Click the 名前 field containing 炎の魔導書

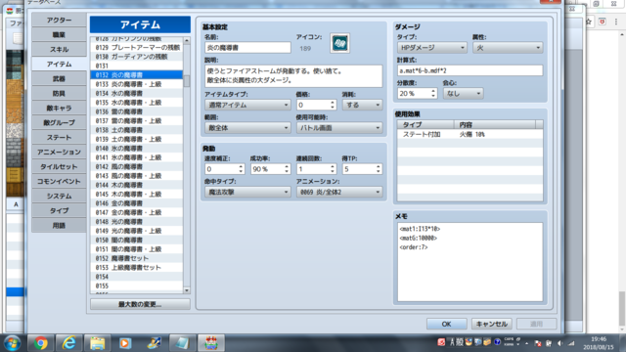247,48
